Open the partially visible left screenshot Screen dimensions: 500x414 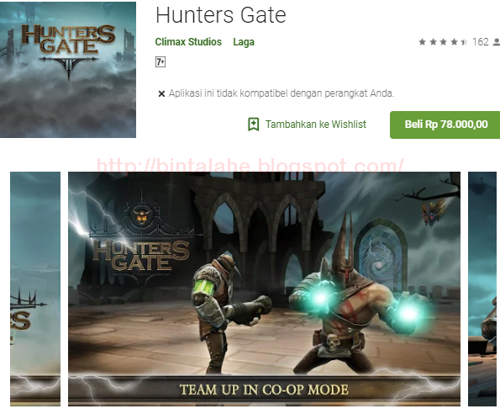tap(35, 289)
